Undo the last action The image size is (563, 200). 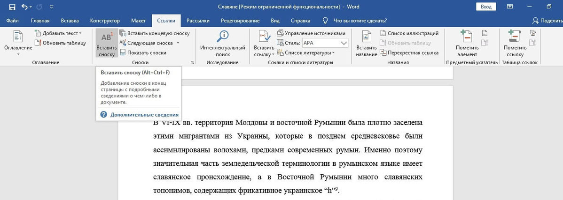(x=24, y=7)
